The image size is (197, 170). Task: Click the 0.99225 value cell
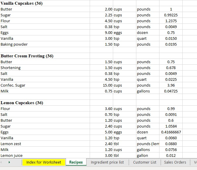pyautogui.click(x=171, y=15)
